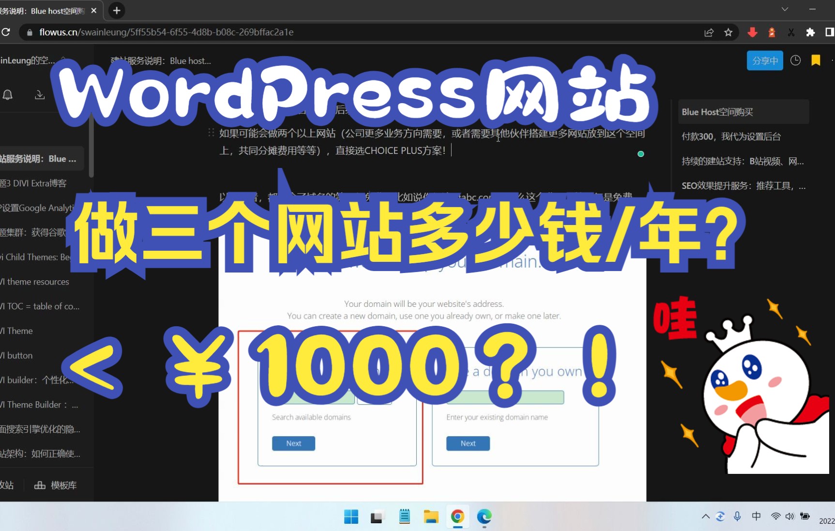Click the import/download icon in the sidebar
Viewport: 835px width, 531px height.
tap(40, 95)
